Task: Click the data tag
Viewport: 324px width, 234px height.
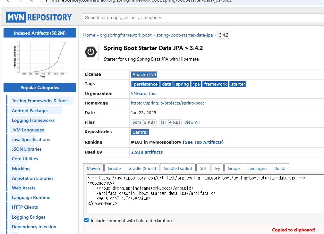Action: pyautogui.click(x=166, y=84)
